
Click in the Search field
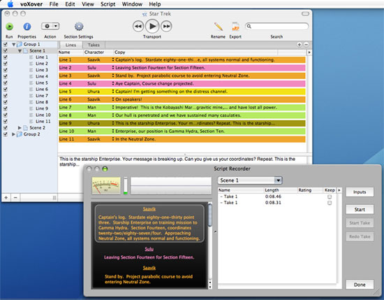[276, 27]
